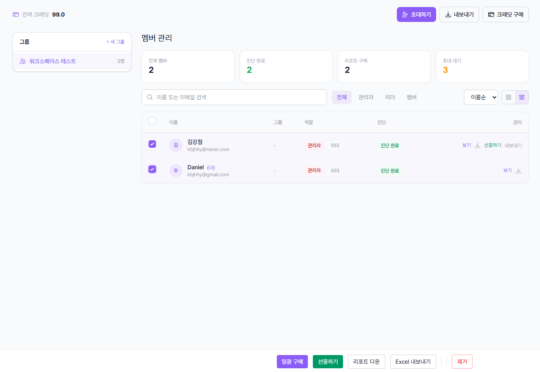Screen dimensions: 540x372
Task: Switch to the 관리자 filter tab
Action: pos(366,97)
